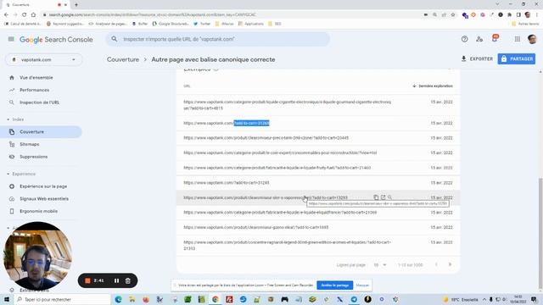Open the Chrome extensions puzzle icon
This screenshot has width=543, height=305.
pos(509,15)
